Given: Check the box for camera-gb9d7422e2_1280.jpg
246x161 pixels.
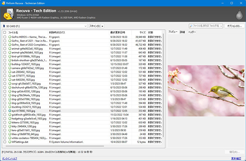Looking at the screenshot, I should (5, 68).
